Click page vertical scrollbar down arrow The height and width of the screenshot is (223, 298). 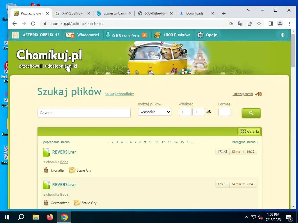pos(293,206)
